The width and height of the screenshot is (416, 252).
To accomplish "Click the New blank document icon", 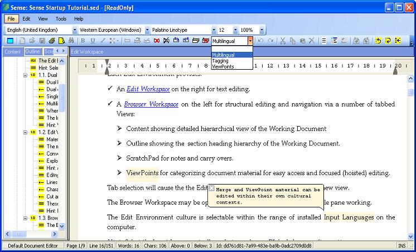I will pos(22,41).
